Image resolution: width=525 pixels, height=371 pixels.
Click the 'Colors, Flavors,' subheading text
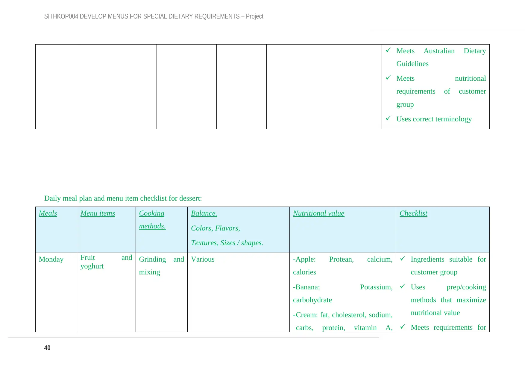216,228
